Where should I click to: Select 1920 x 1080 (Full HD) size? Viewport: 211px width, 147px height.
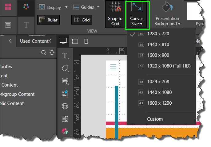pyautogui.click(x=161, y=66)
